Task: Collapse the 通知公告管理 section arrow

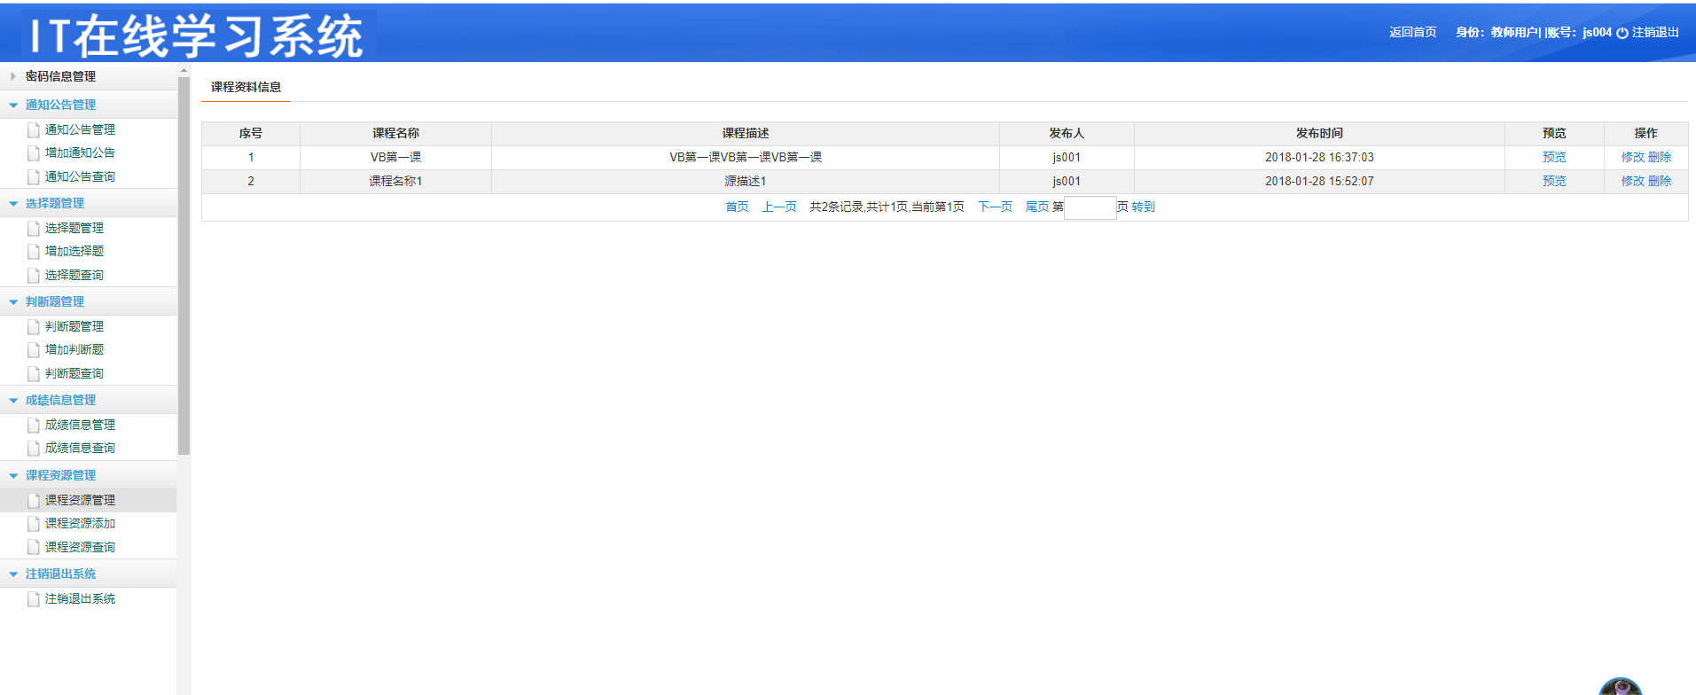Action: point(13,105)
